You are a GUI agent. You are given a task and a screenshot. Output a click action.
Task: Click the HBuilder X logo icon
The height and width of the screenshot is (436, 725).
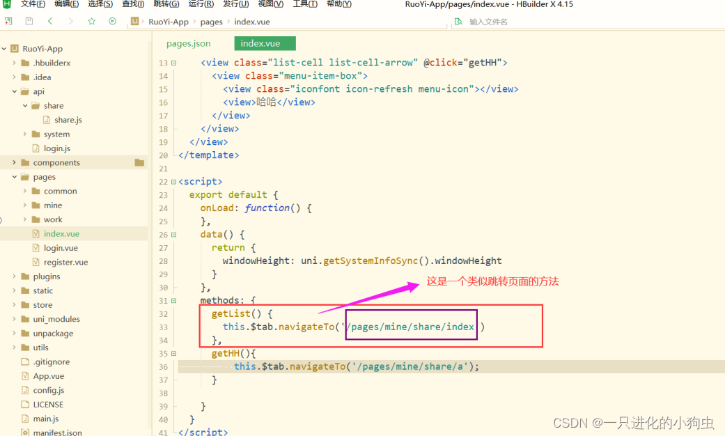click(8, 4)
